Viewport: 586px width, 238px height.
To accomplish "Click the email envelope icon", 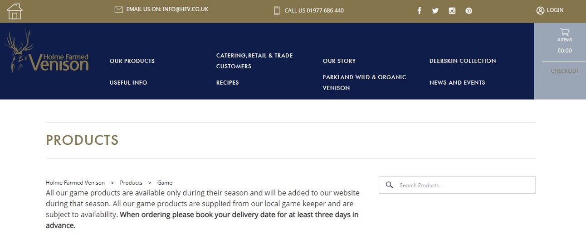I will pos(119,10).
